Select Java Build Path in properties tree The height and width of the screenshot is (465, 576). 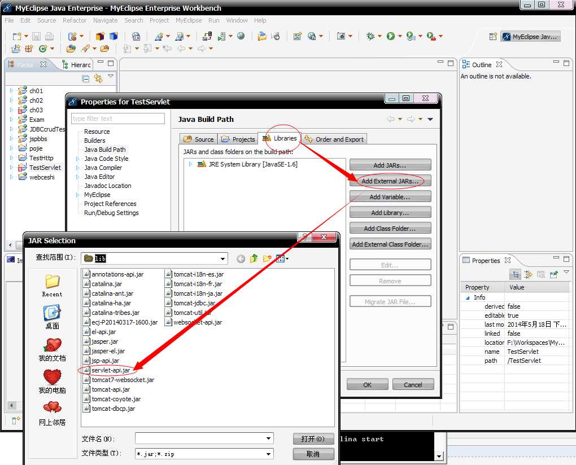(x=104, y=150)
